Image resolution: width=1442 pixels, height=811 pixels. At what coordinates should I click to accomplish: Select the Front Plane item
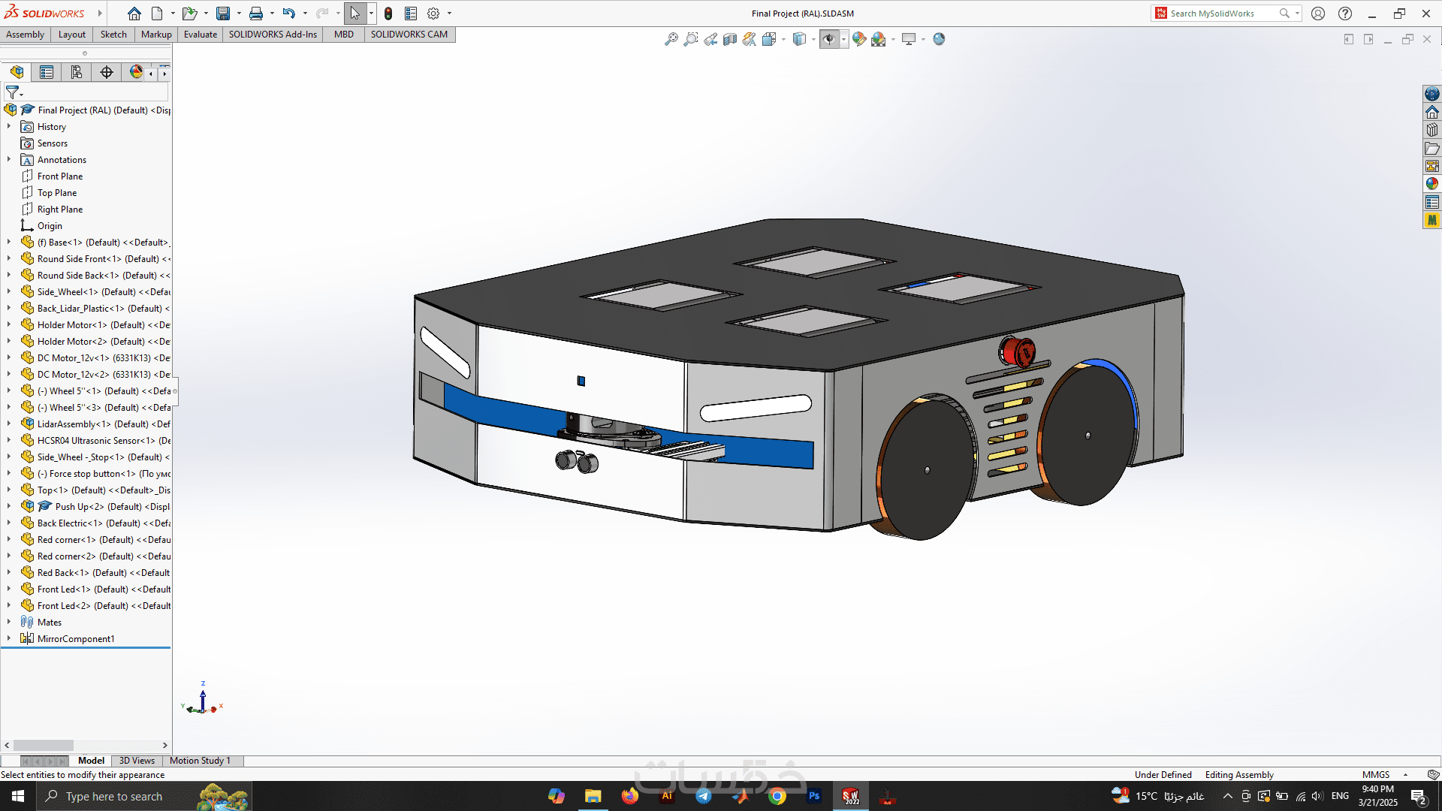60,176
